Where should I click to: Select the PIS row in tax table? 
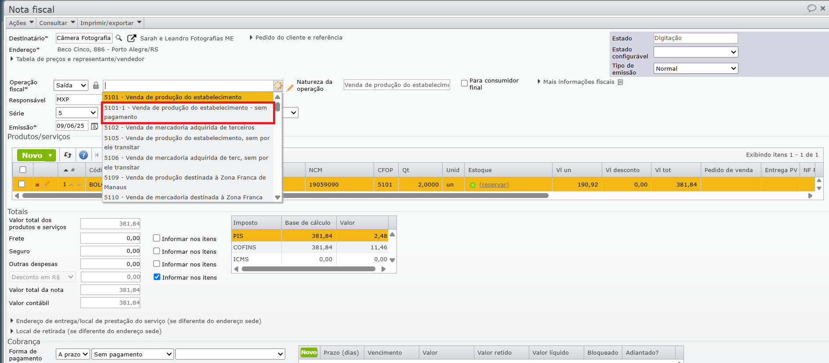310,236
